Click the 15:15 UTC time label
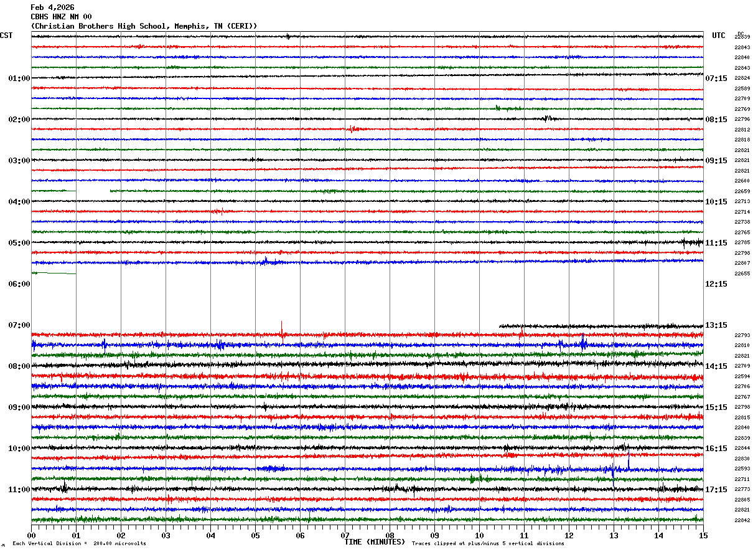The width and height of the screenshot is (753, 552). point(716,407)
